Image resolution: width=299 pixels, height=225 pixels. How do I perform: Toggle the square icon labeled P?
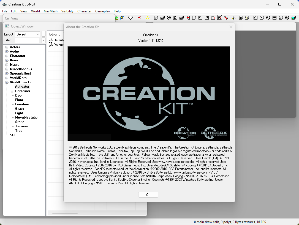tap(207, 18)
